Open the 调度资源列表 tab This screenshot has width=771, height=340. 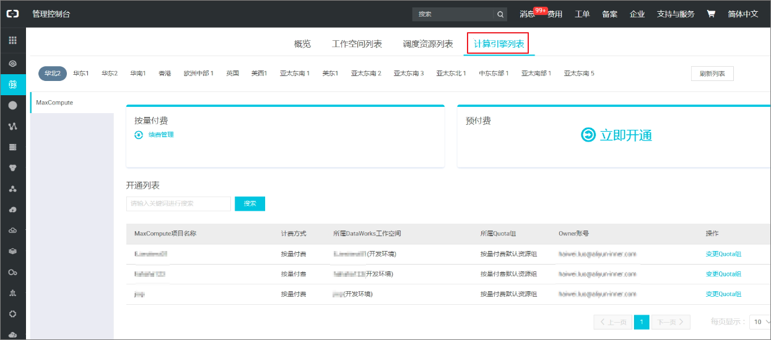pyautogui.click(x=428, y=44)
